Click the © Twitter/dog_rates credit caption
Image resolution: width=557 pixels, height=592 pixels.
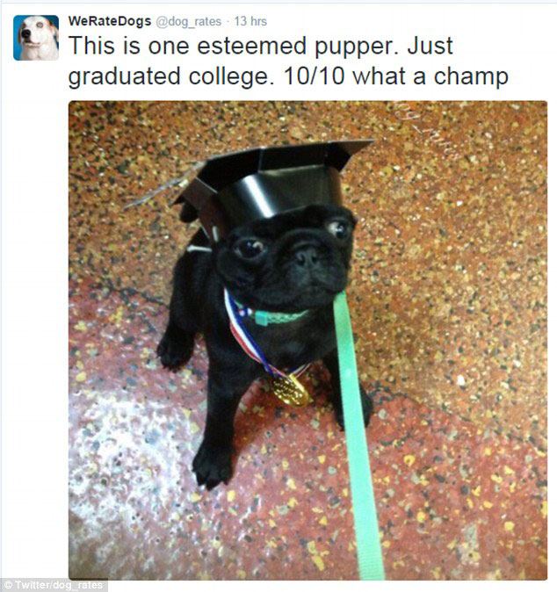coord(54,585)
